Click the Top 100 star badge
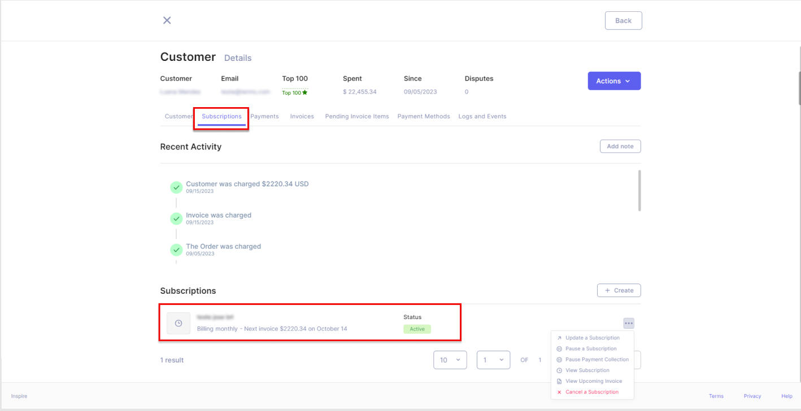Screen dimensions: 801x411 pos(295,92)
